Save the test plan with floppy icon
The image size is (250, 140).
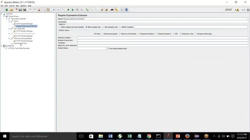20,10
